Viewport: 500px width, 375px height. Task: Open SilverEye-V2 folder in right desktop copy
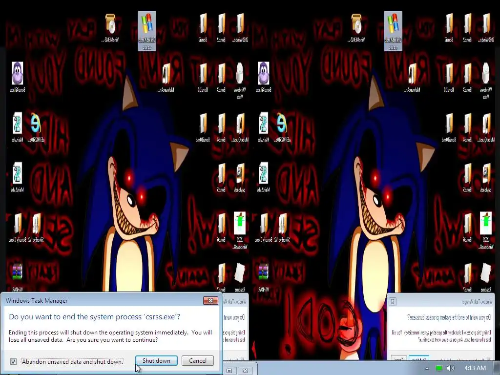click(282, 228)
